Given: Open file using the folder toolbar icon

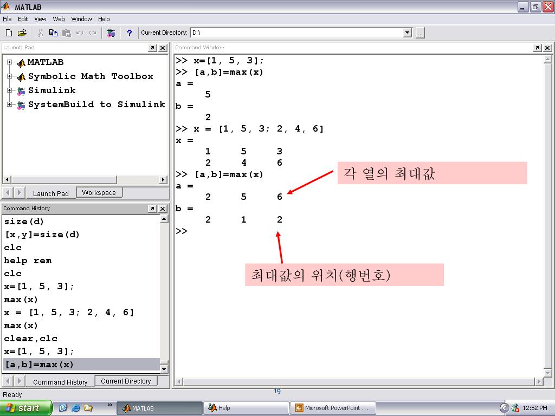Looking at the screenshot, I should [22, 33].
